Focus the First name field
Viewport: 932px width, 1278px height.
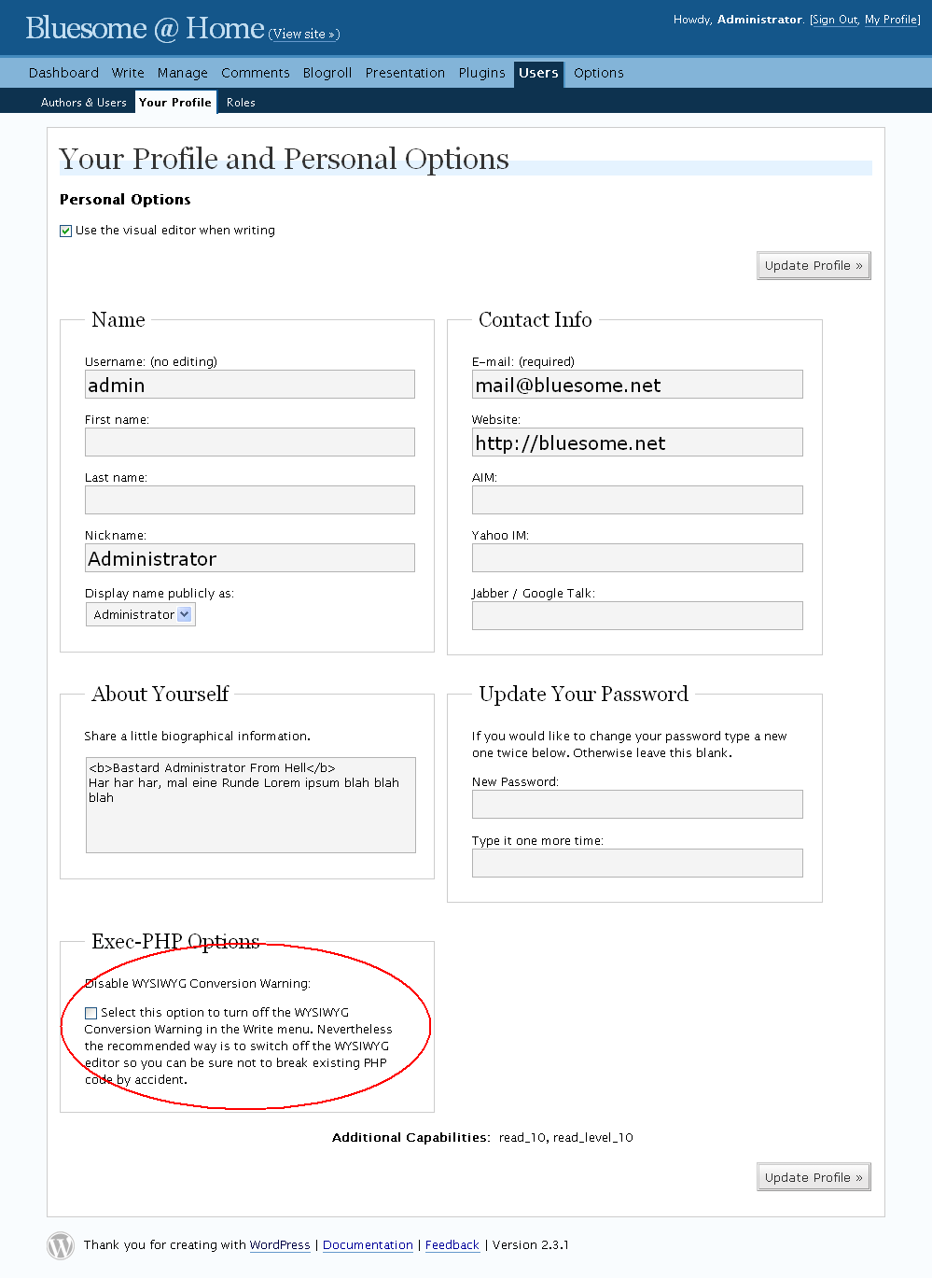click(x=250, y=442)
